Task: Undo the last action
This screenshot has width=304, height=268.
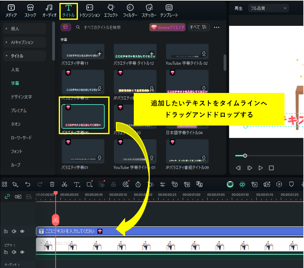Action: [x=28, y=184]
